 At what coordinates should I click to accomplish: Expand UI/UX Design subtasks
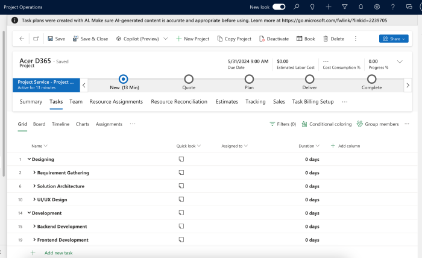34,200
